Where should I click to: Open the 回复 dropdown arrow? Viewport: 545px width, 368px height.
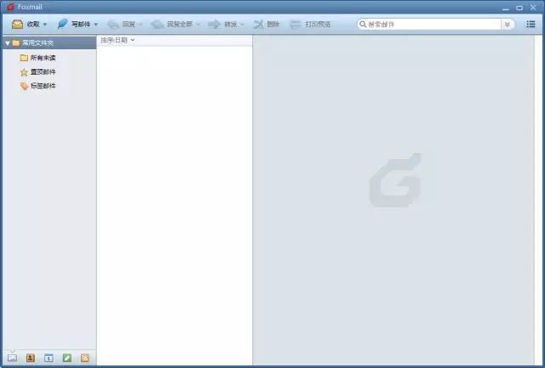141,25
